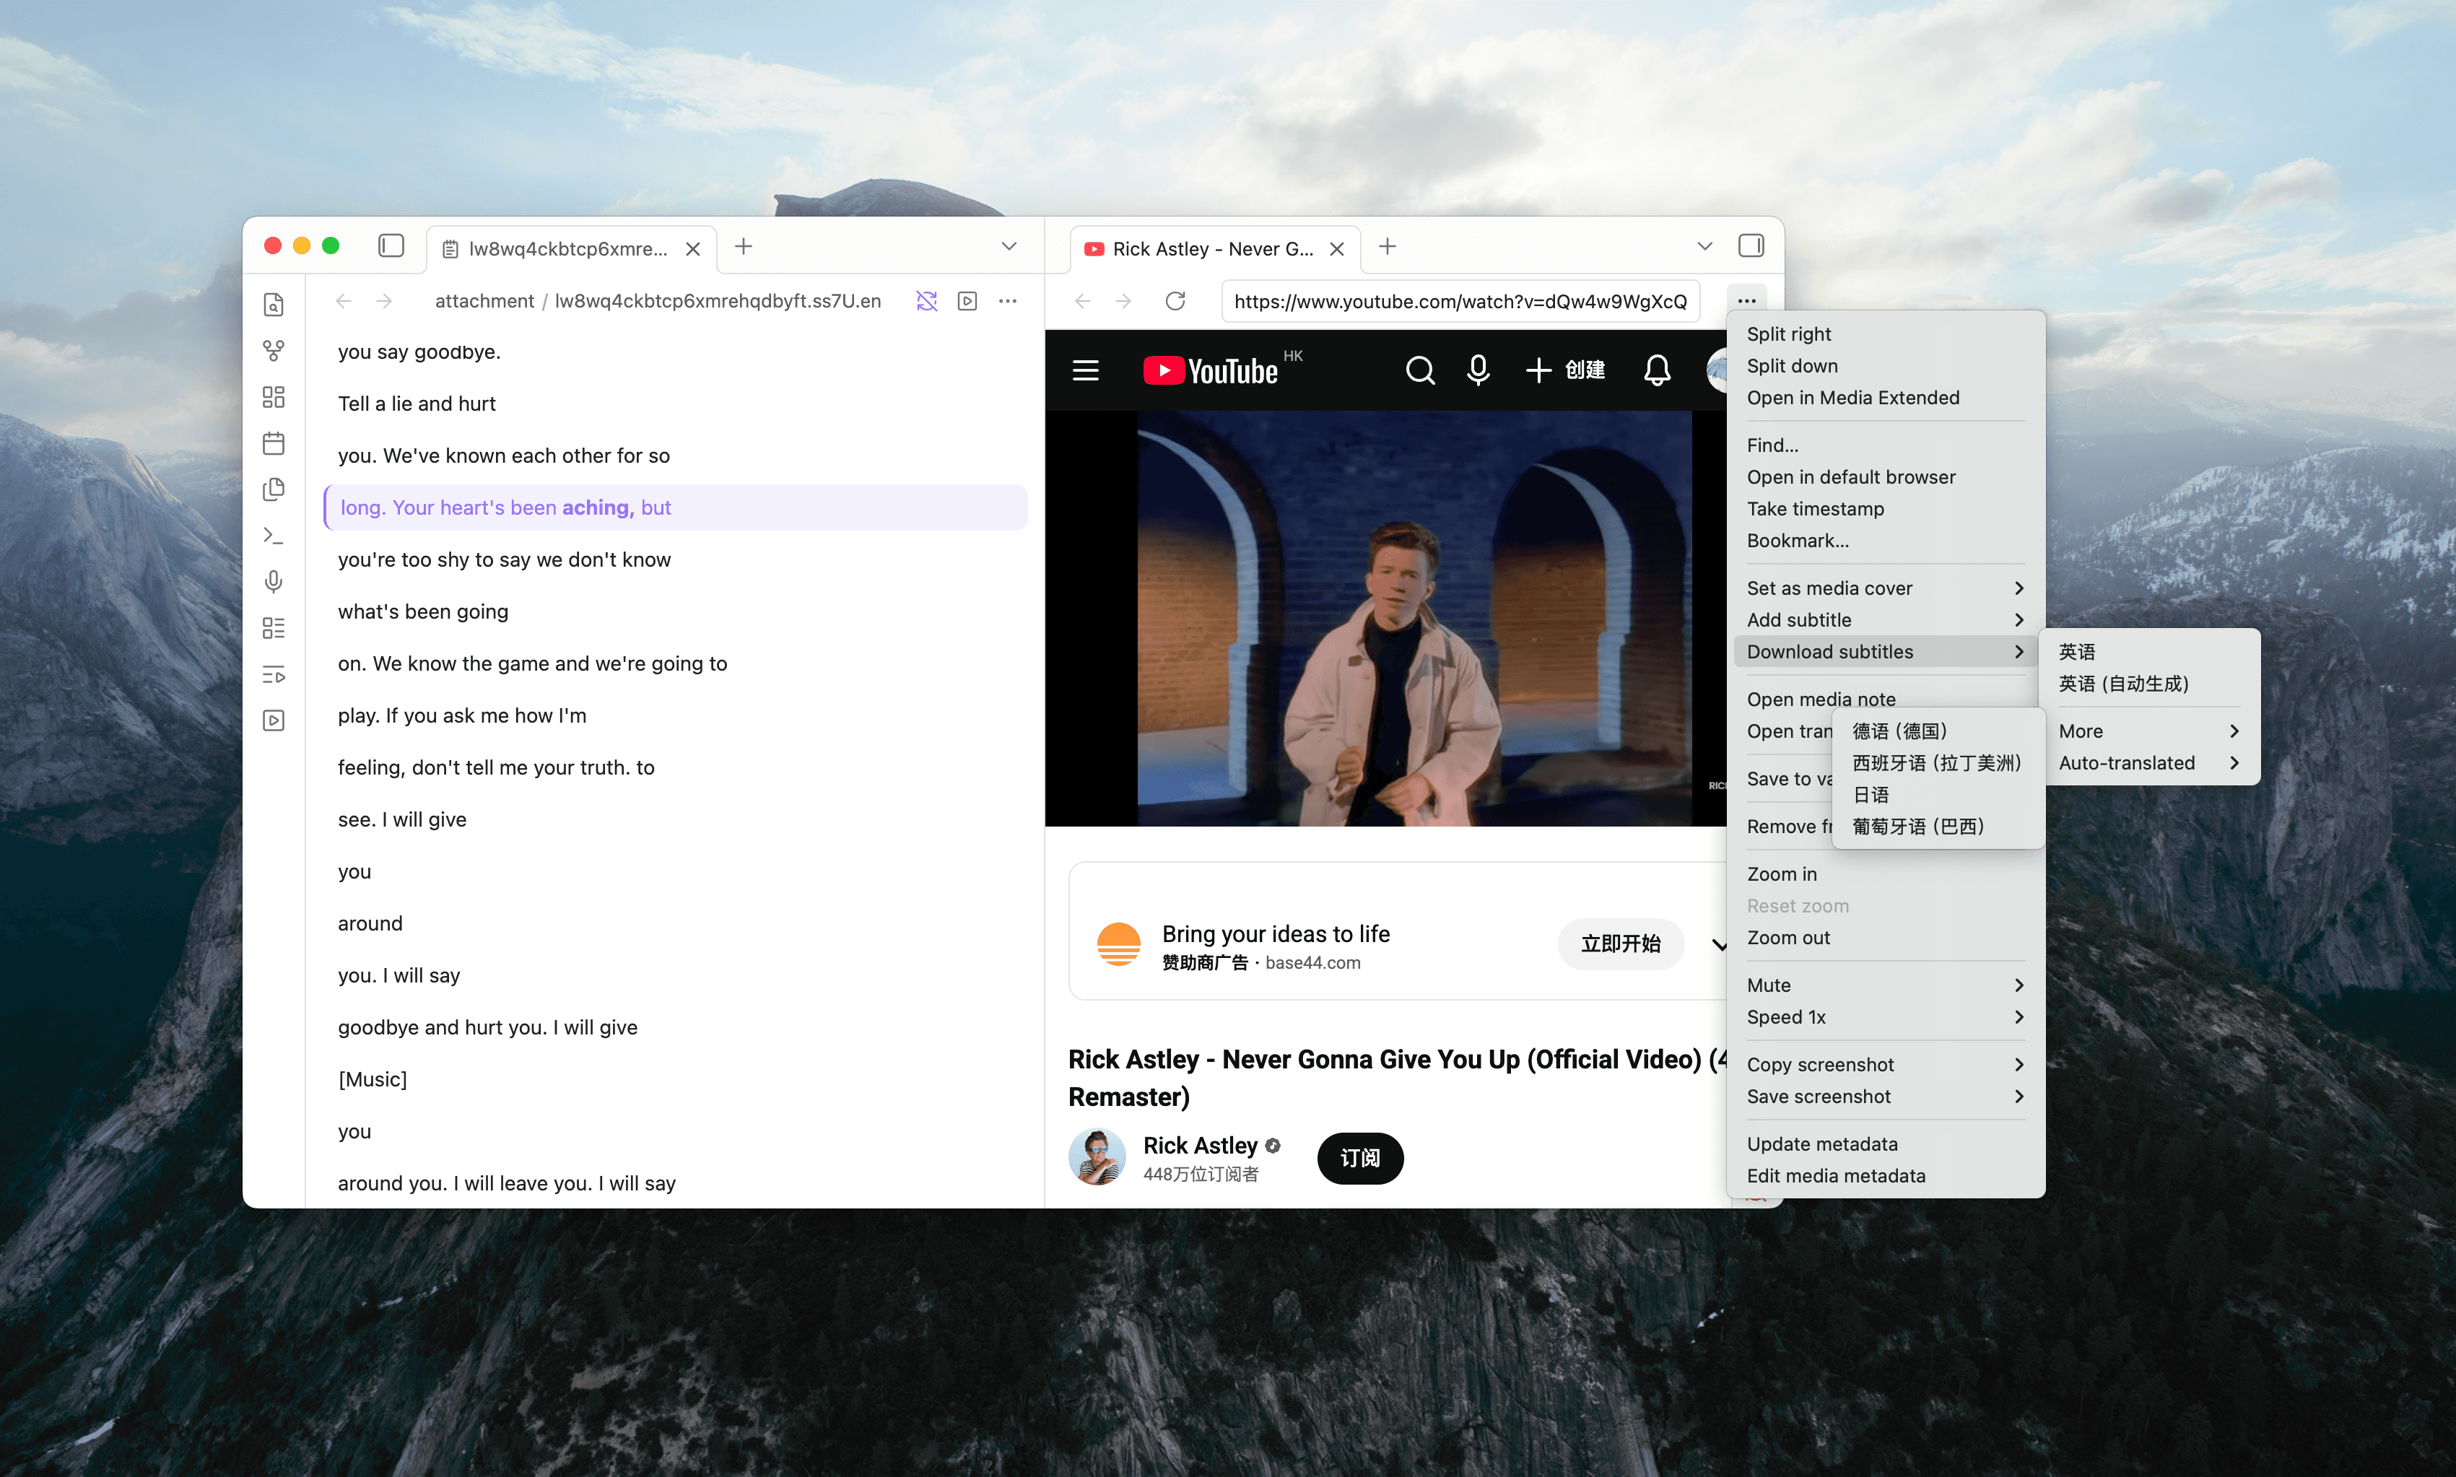
Task: Click the templates copy icon in sidebar
Action: click(274, 489)
